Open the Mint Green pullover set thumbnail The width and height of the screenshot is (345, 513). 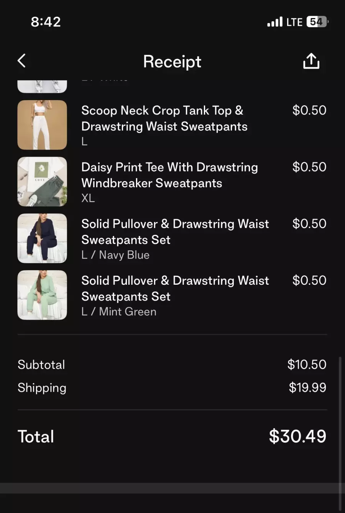(42, 295)
